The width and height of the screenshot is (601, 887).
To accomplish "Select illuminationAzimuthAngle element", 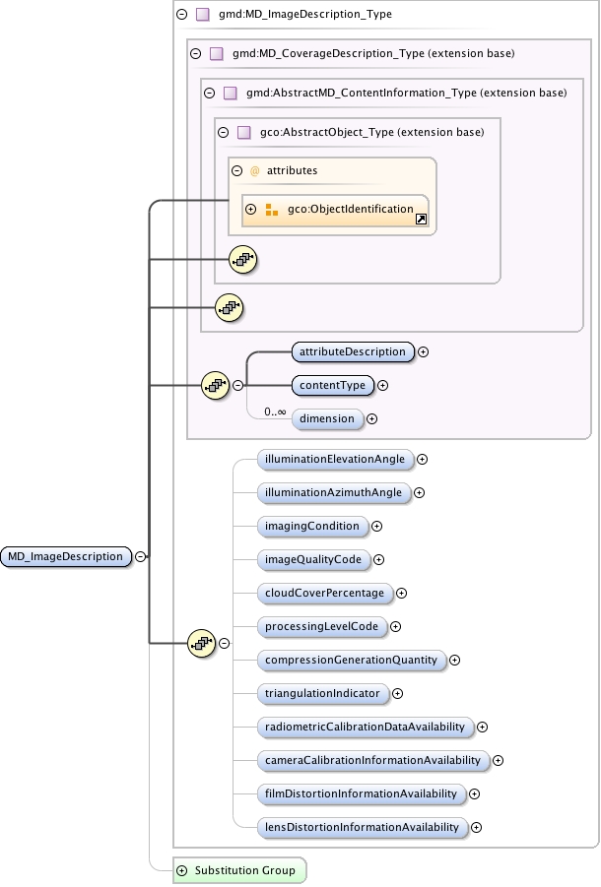I will (333, 492).
